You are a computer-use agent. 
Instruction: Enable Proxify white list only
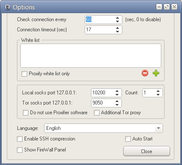point(24,74)
